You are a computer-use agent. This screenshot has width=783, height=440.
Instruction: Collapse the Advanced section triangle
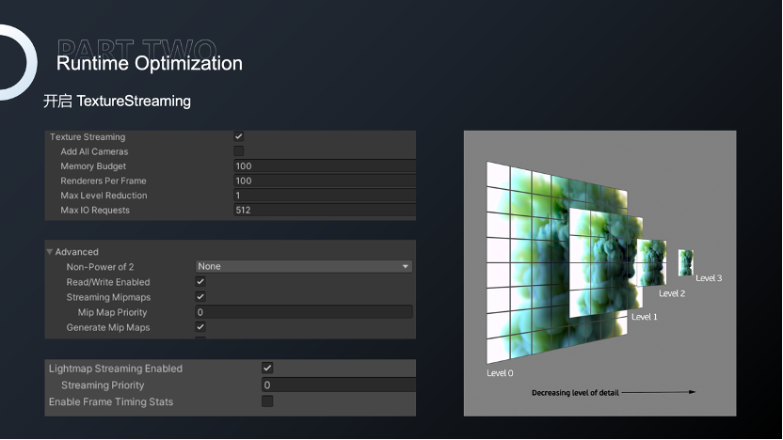click(x=50, y=252)
